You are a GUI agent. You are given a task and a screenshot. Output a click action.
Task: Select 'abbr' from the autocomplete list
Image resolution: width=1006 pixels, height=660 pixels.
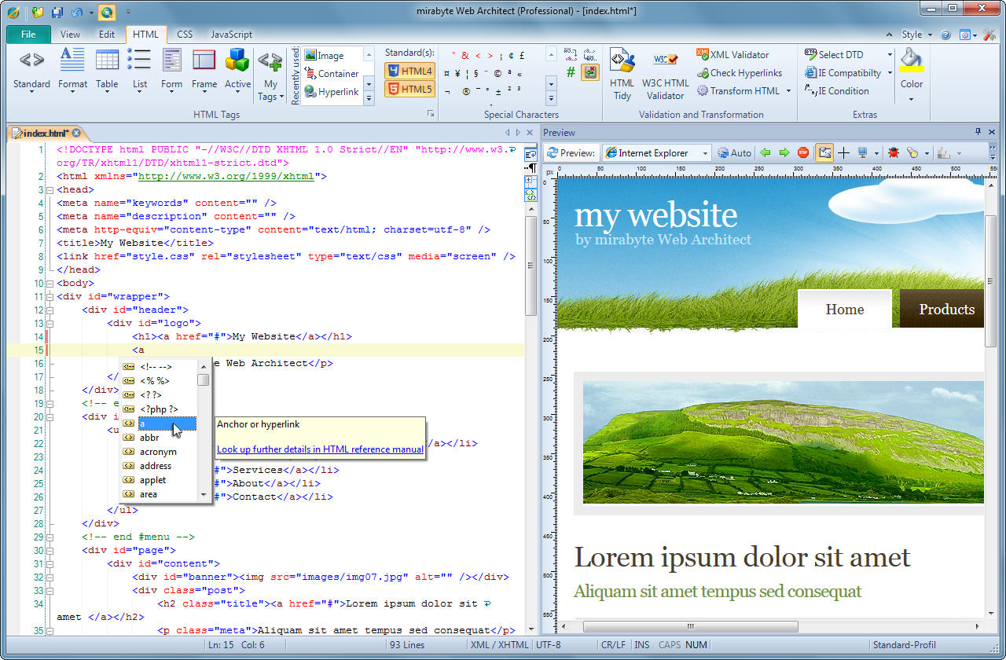[x=149, y=438]
